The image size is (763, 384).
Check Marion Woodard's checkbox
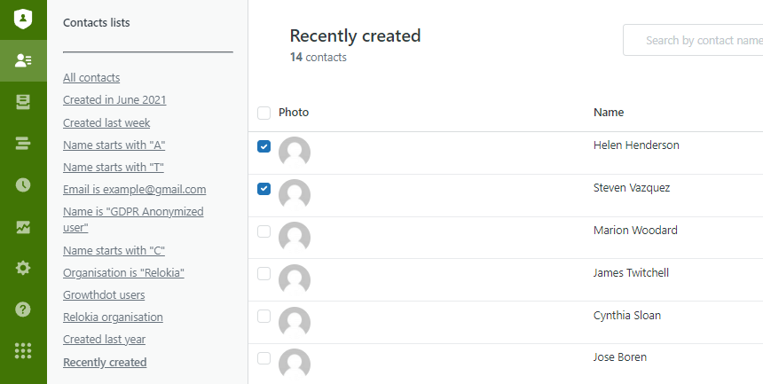point(264,231)
